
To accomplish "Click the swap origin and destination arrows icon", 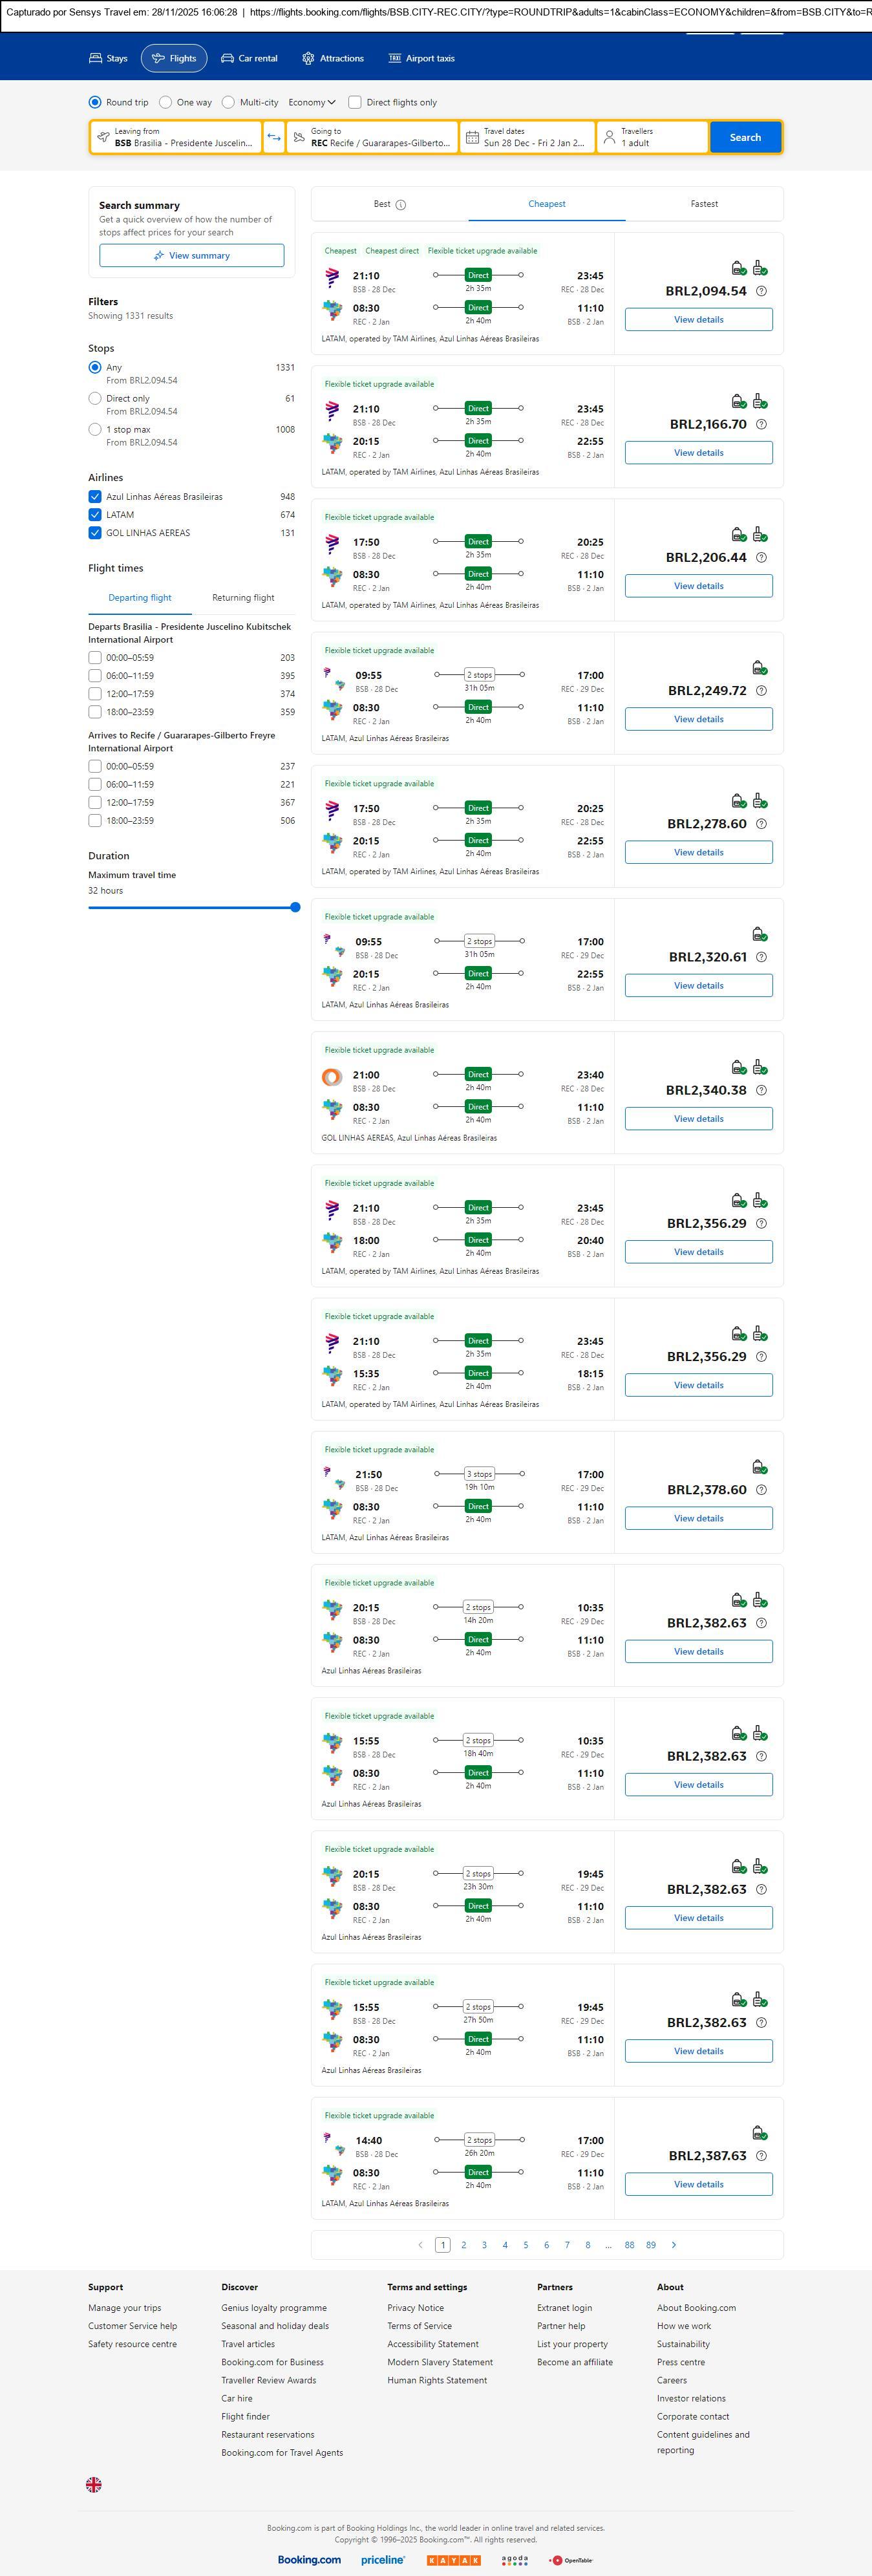I will pos(274,137).
